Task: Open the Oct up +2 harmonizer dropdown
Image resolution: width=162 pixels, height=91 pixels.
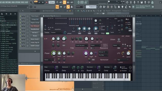Action: [x=103, y=52]
